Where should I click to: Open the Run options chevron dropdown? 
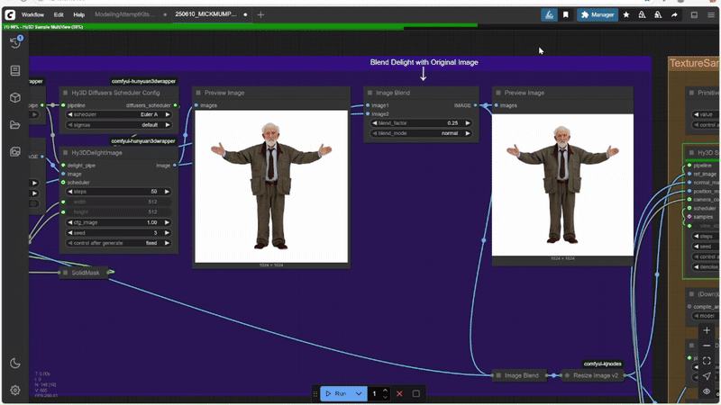(359, 393)
